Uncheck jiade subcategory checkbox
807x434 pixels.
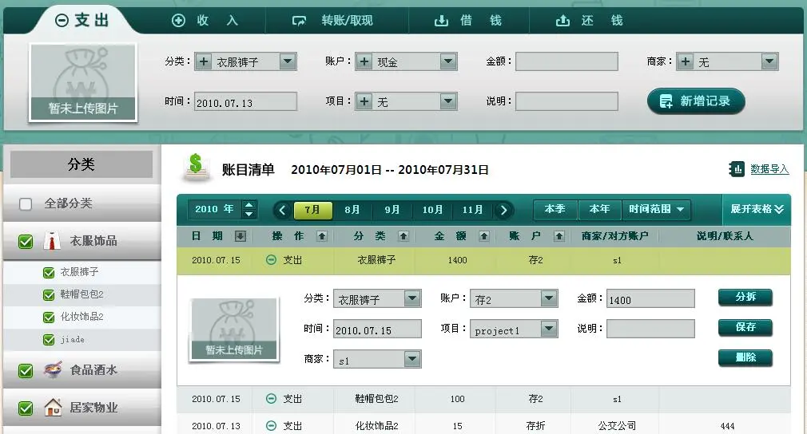(x=49, y=340)
